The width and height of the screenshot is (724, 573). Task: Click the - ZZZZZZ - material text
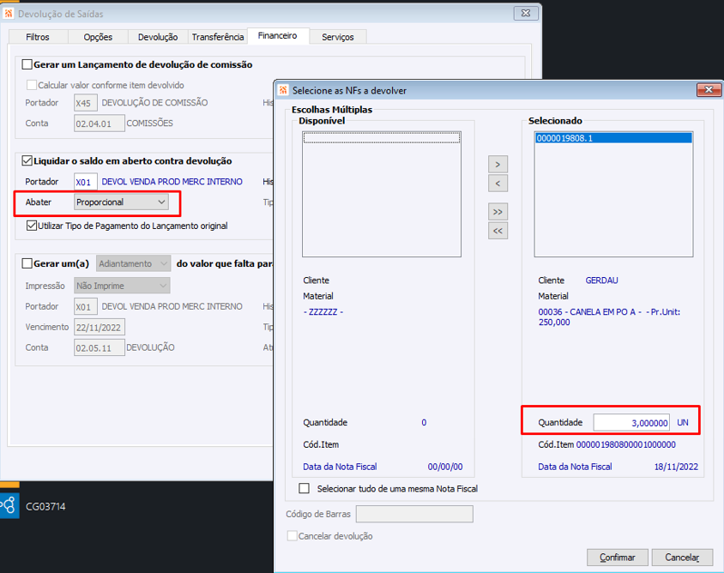point(323,311)
